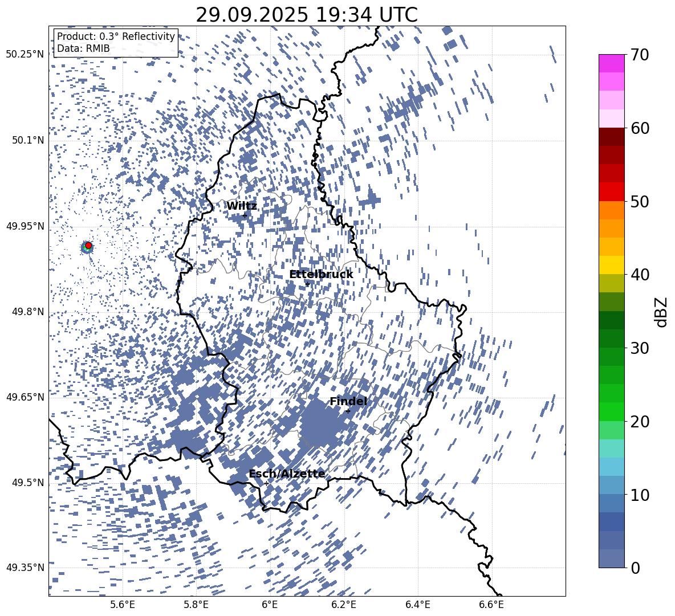The height and width of the screenshot is (616, 675).
Task: Click the 6.2°E longitude tick label
Action: pyautogui.click(x=344, y=604)
